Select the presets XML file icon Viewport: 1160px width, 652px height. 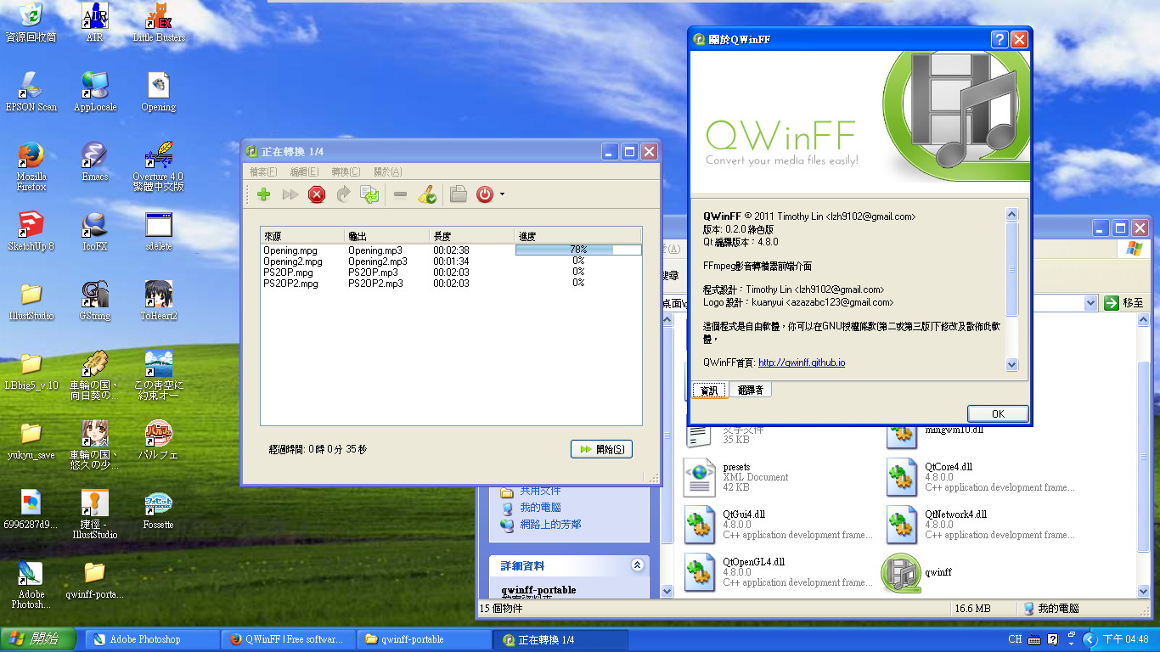pyautogui.click(x=700, y=477)
